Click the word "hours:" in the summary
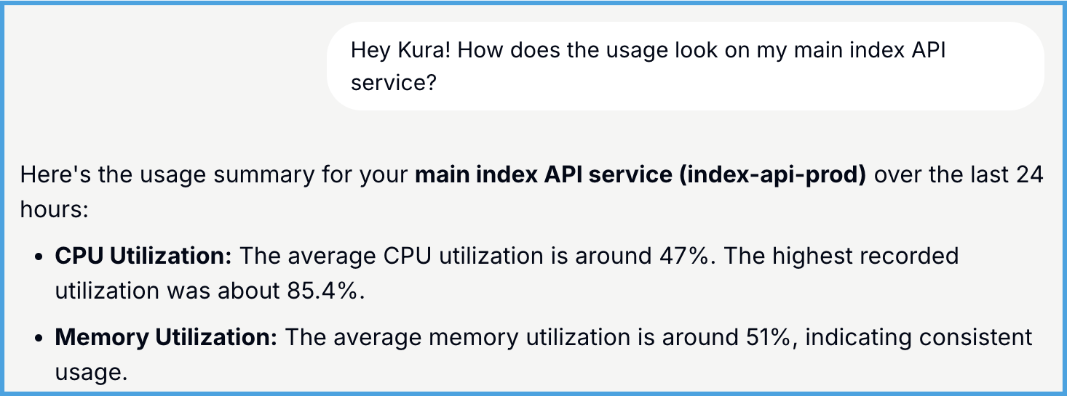1067x396 pixels. (54, 210)
